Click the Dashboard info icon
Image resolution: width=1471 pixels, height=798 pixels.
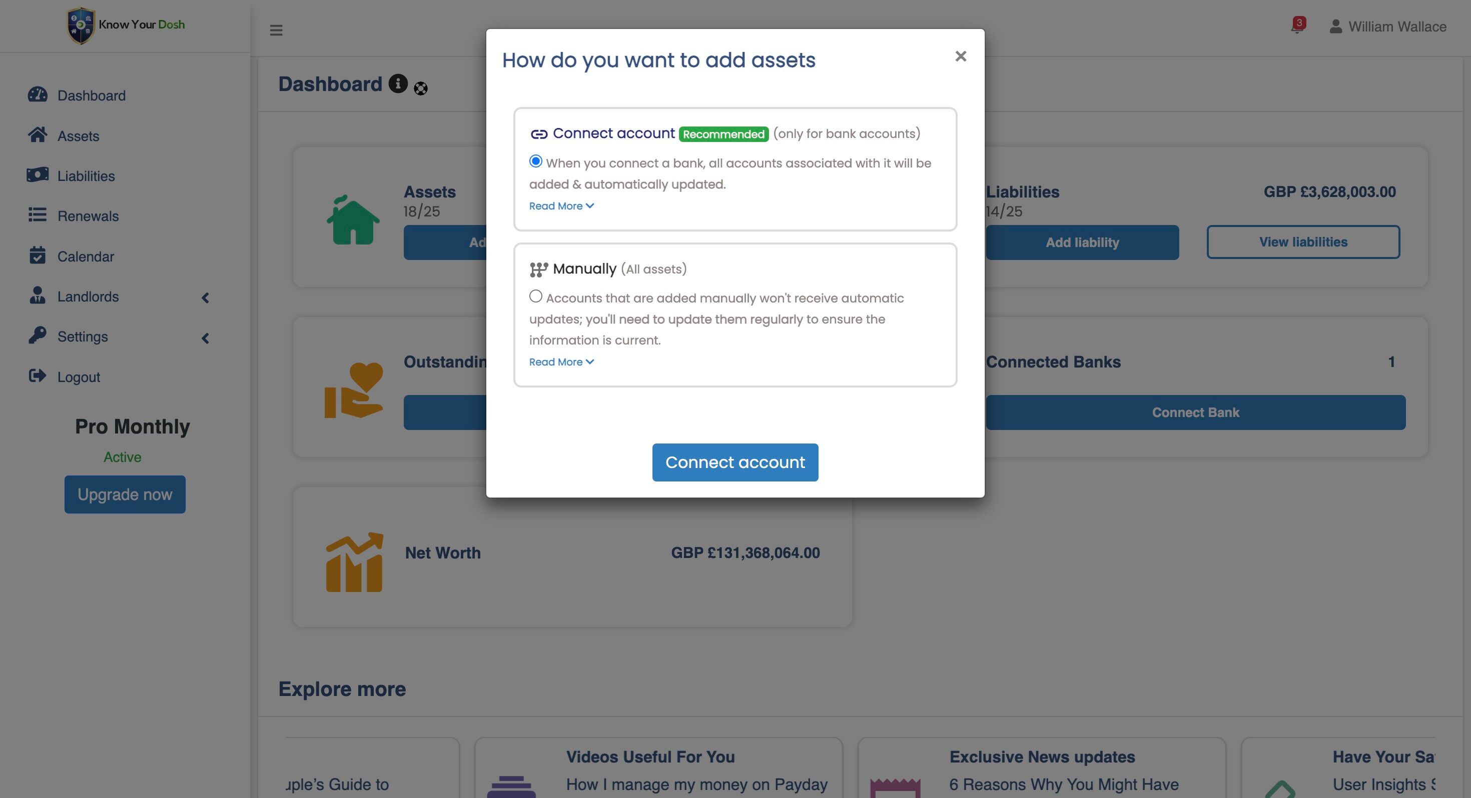click(398, 83)
